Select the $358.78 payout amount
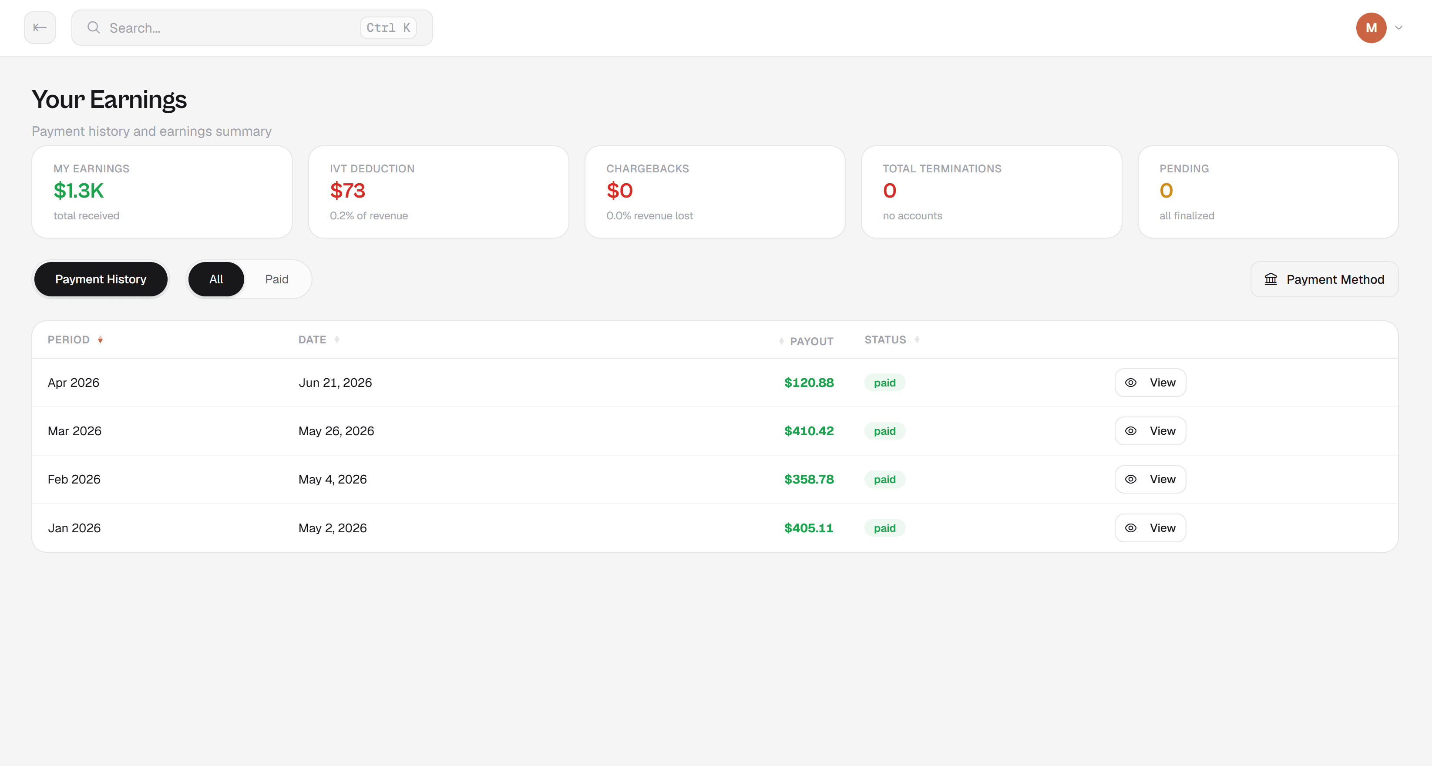The height and width of the screenshot is (766, 1432). pyautogui.click(x=809, y=479)
